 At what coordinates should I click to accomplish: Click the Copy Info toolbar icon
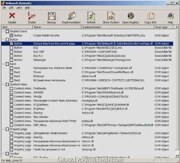click(151, 16)
